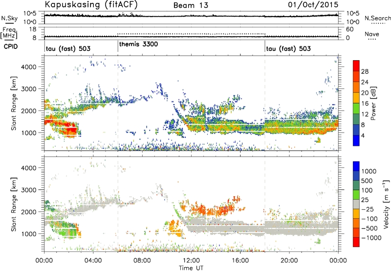Click the solid line sample beneath the N.Sky legend label
391x271 pixels.
(x=9, y=23)
